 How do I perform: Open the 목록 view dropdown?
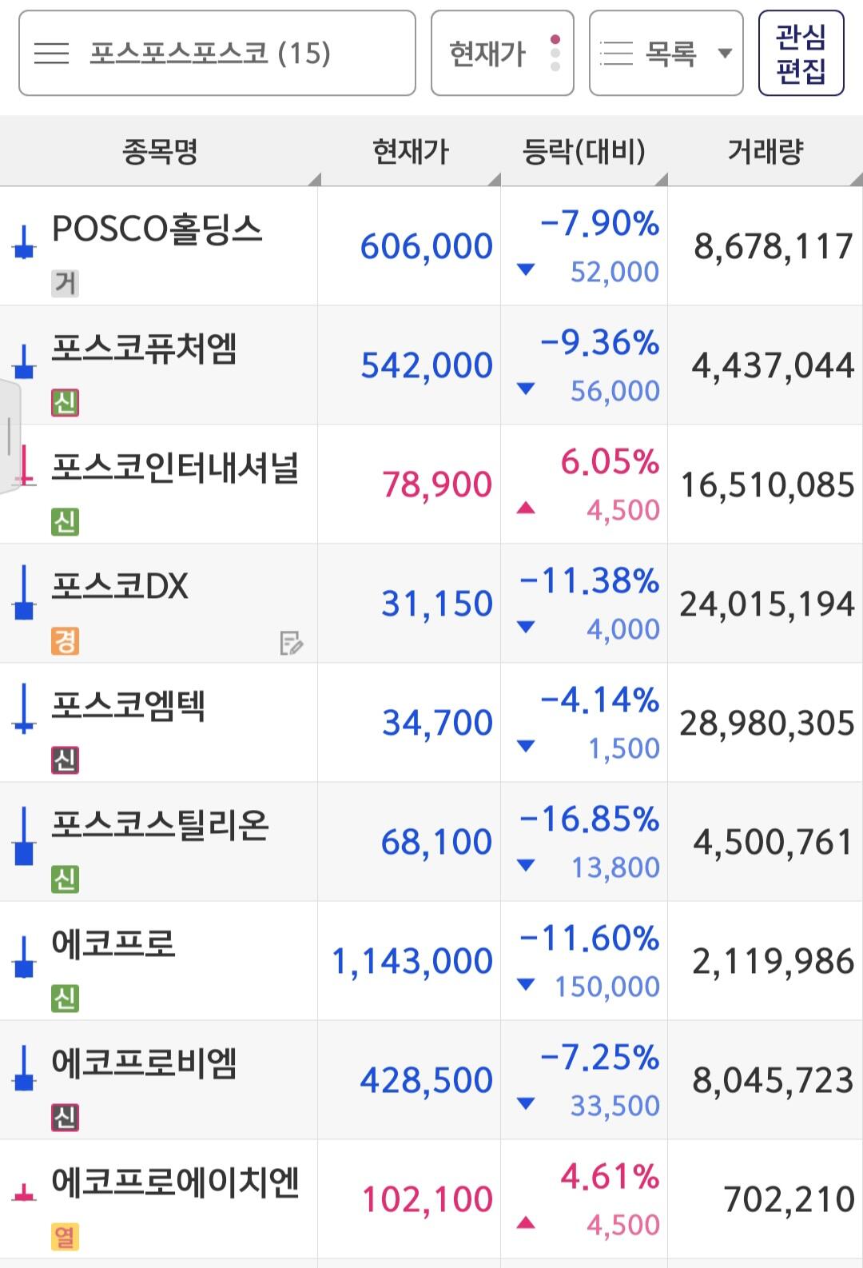(x=666, y=54)
